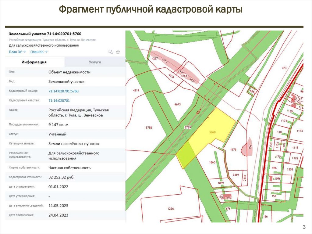Click parcel 1305 on the map
The width and height of the screenshot is (312, 234).
pyautogui.click(x=290, y=169)
